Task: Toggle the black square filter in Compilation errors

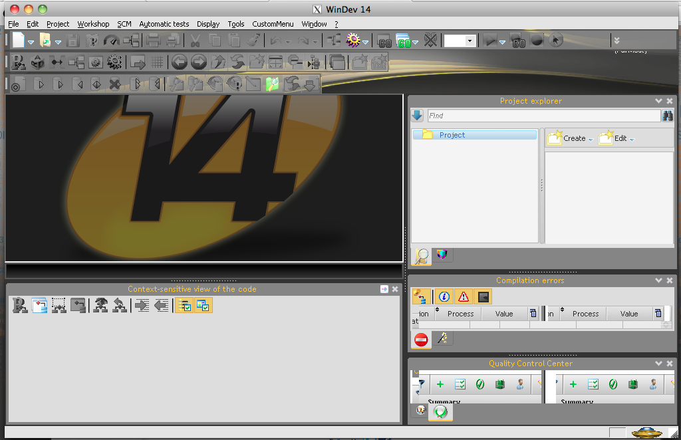Action: pyautogui.click(x=483, y=297)
